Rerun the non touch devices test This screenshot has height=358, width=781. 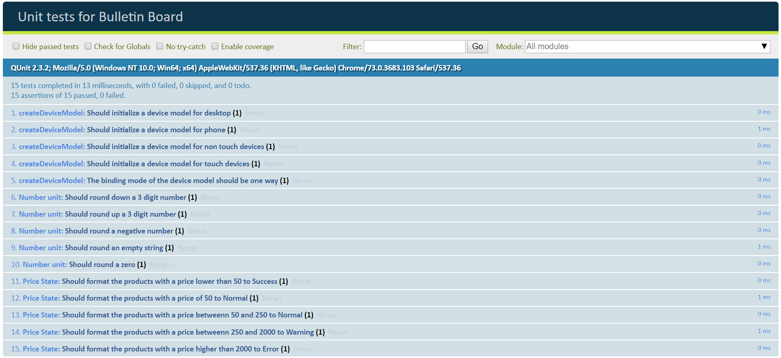click(288, 147)
